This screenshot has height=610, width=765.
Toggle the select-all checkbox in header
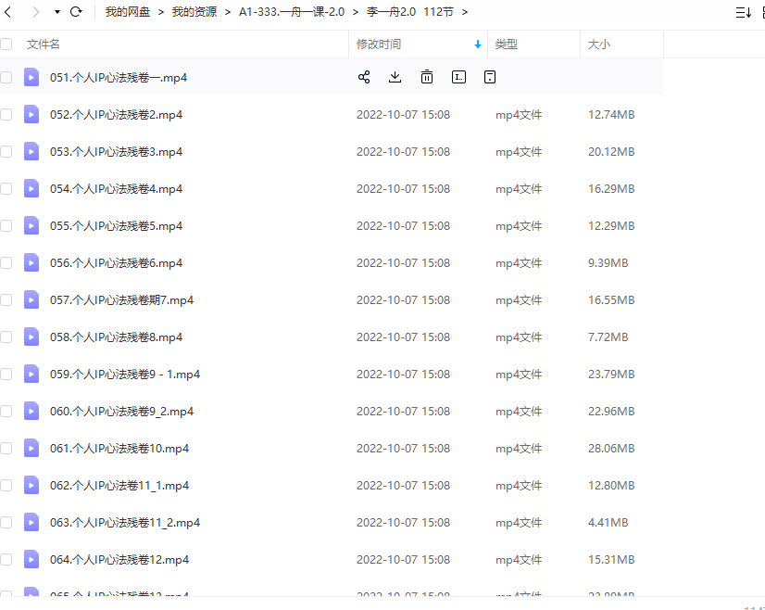[6, 43]
